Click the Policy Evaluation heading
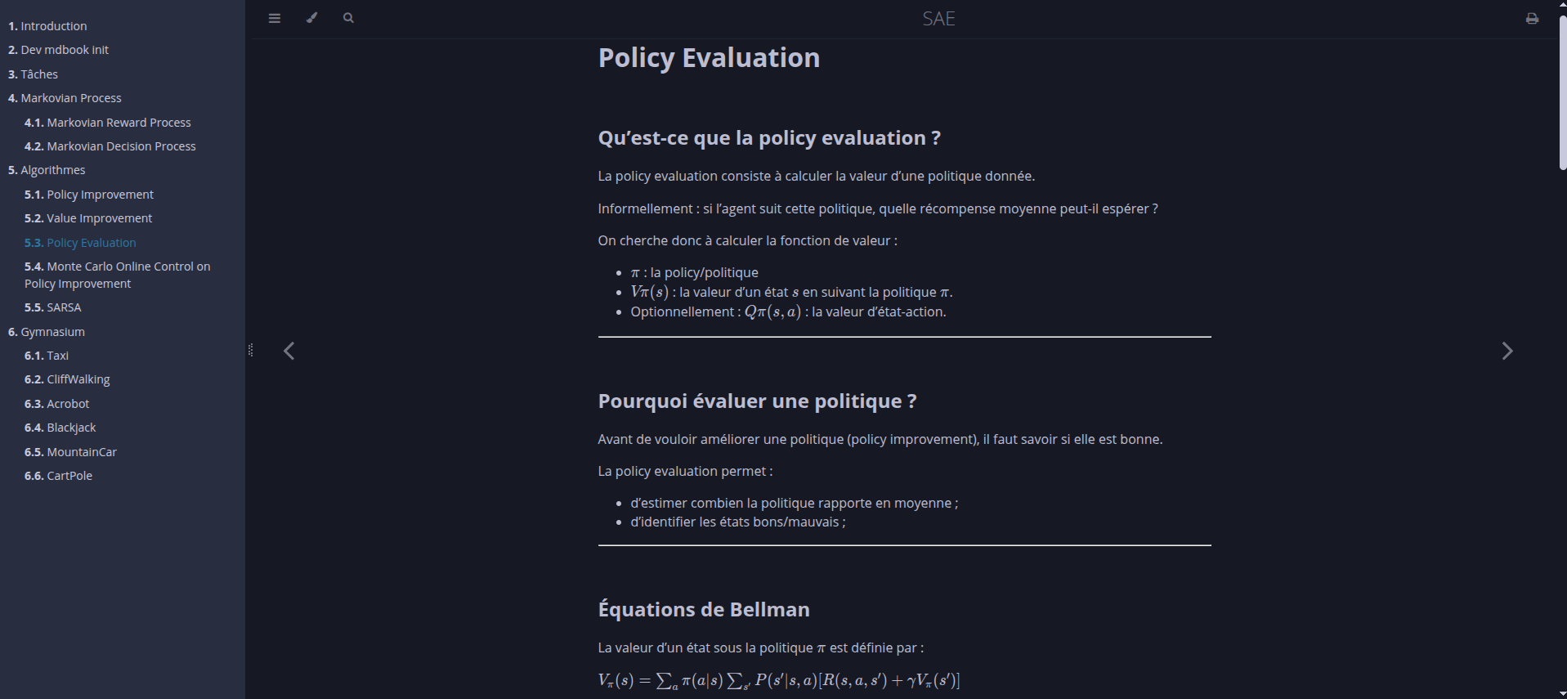Screen dimensions: 1567x699 [709, 57]
